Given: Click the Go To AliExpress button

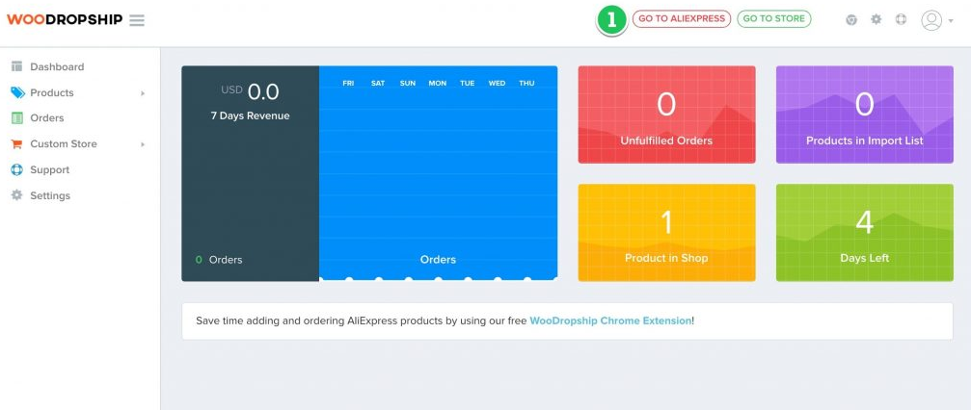Looking at the screenshot, I should (x=682, y=18).
